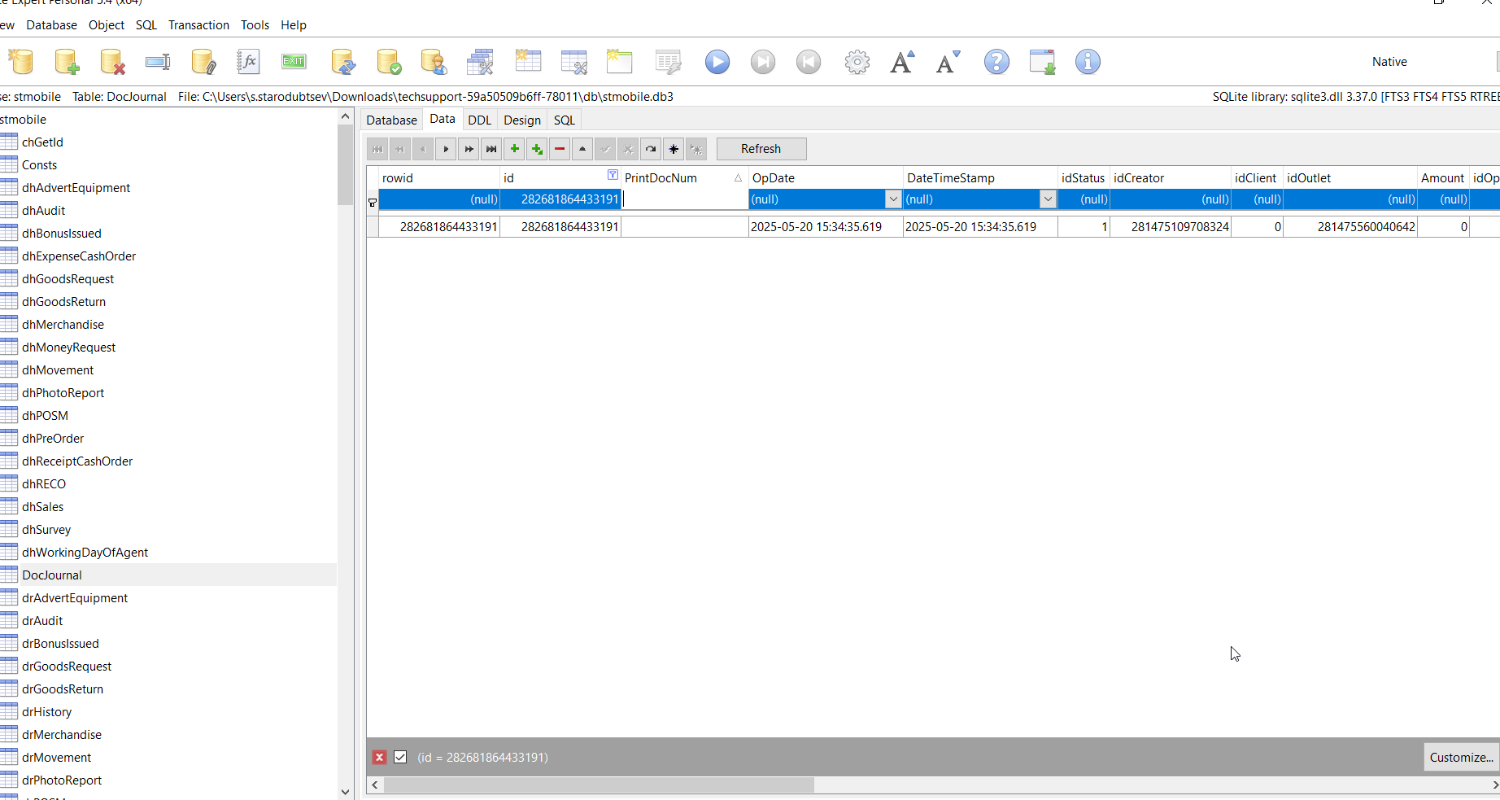Click the database icon with worker figure
The width and height of the screenshot is (1500, 800).
(x=434, y=62)
